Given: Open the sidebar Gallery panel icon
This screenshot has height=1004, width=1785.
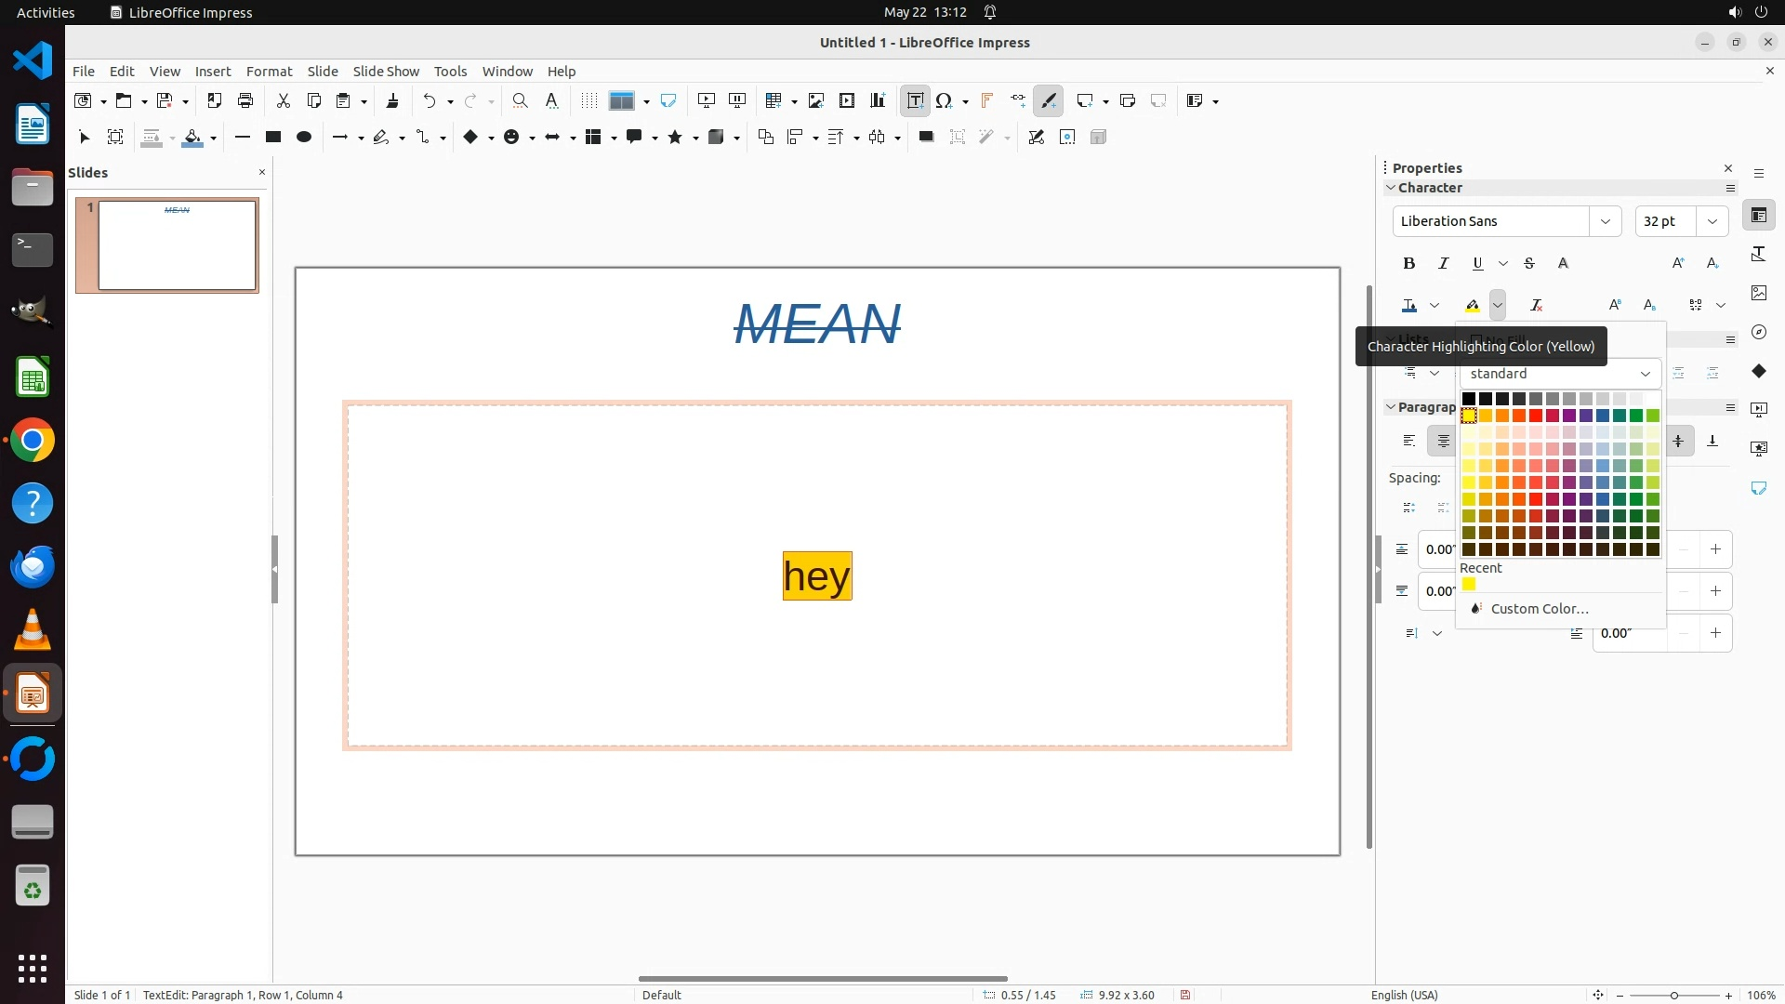Looking at the screenshot, I should click(x=1758, y=293).
